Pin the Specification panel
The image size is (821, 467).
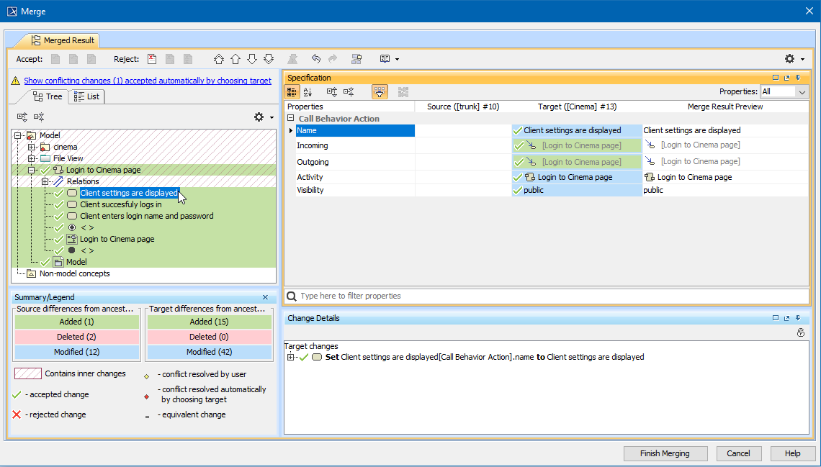pos(798,77)
